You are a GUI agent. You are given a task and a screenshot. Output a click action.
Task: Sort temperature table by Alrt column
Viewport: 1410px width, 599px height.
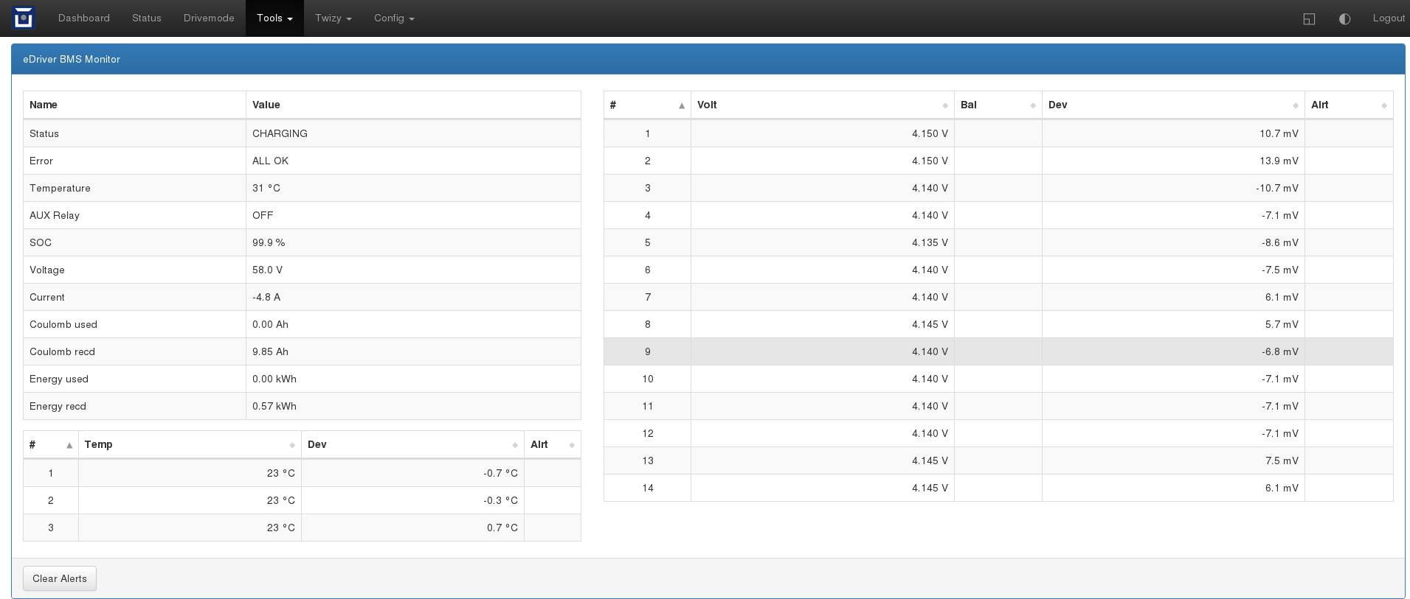(551, 444)
